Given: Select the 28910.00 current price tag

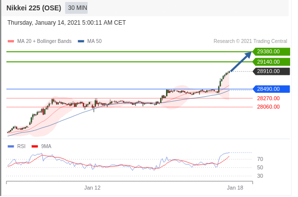Looking at the screenshot, I should (271, 72).
